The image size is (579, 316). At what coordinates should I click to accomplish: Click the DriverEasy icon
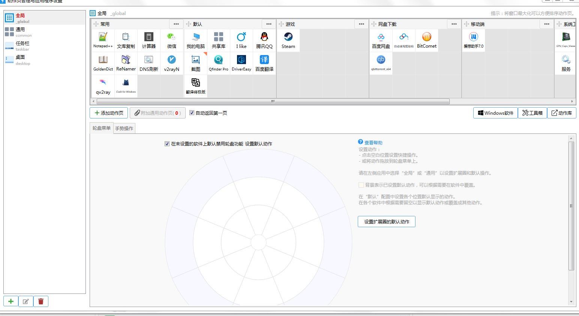point(241,63)
